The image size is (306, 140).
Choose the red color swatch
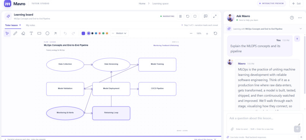tap(100, 33)
